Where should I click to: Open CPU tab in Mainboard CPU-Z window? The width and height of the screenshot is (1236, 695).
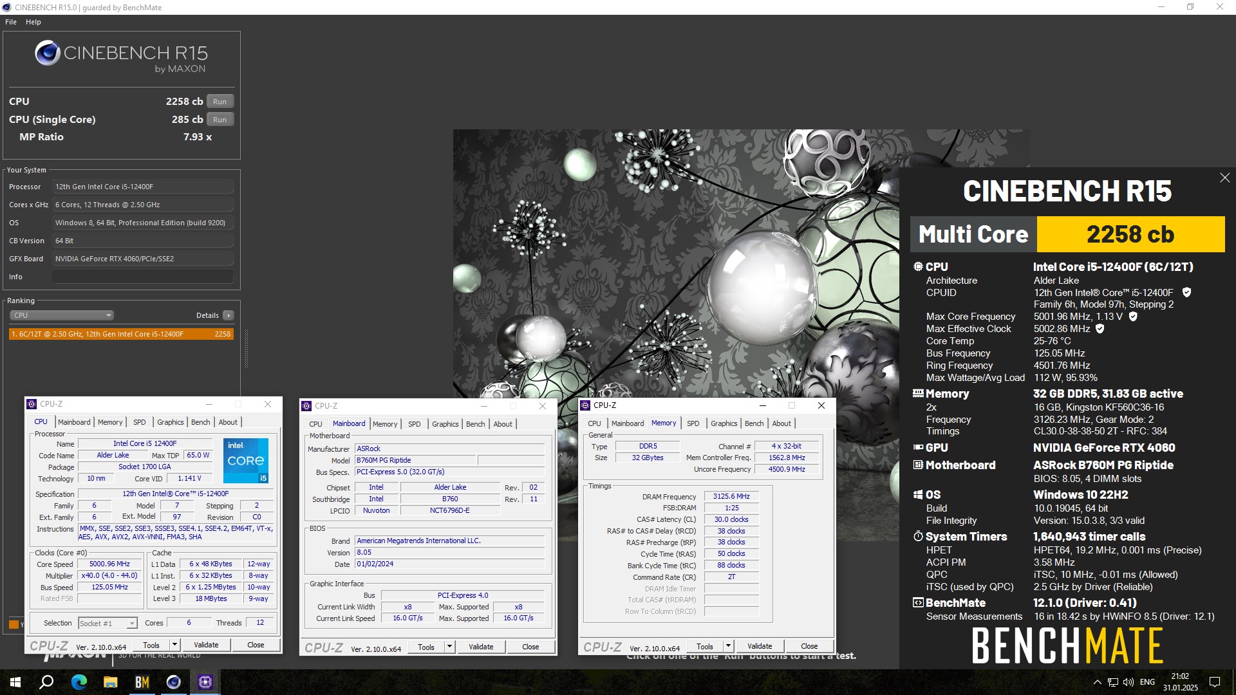pyautogui.click(x=315, y=424)
